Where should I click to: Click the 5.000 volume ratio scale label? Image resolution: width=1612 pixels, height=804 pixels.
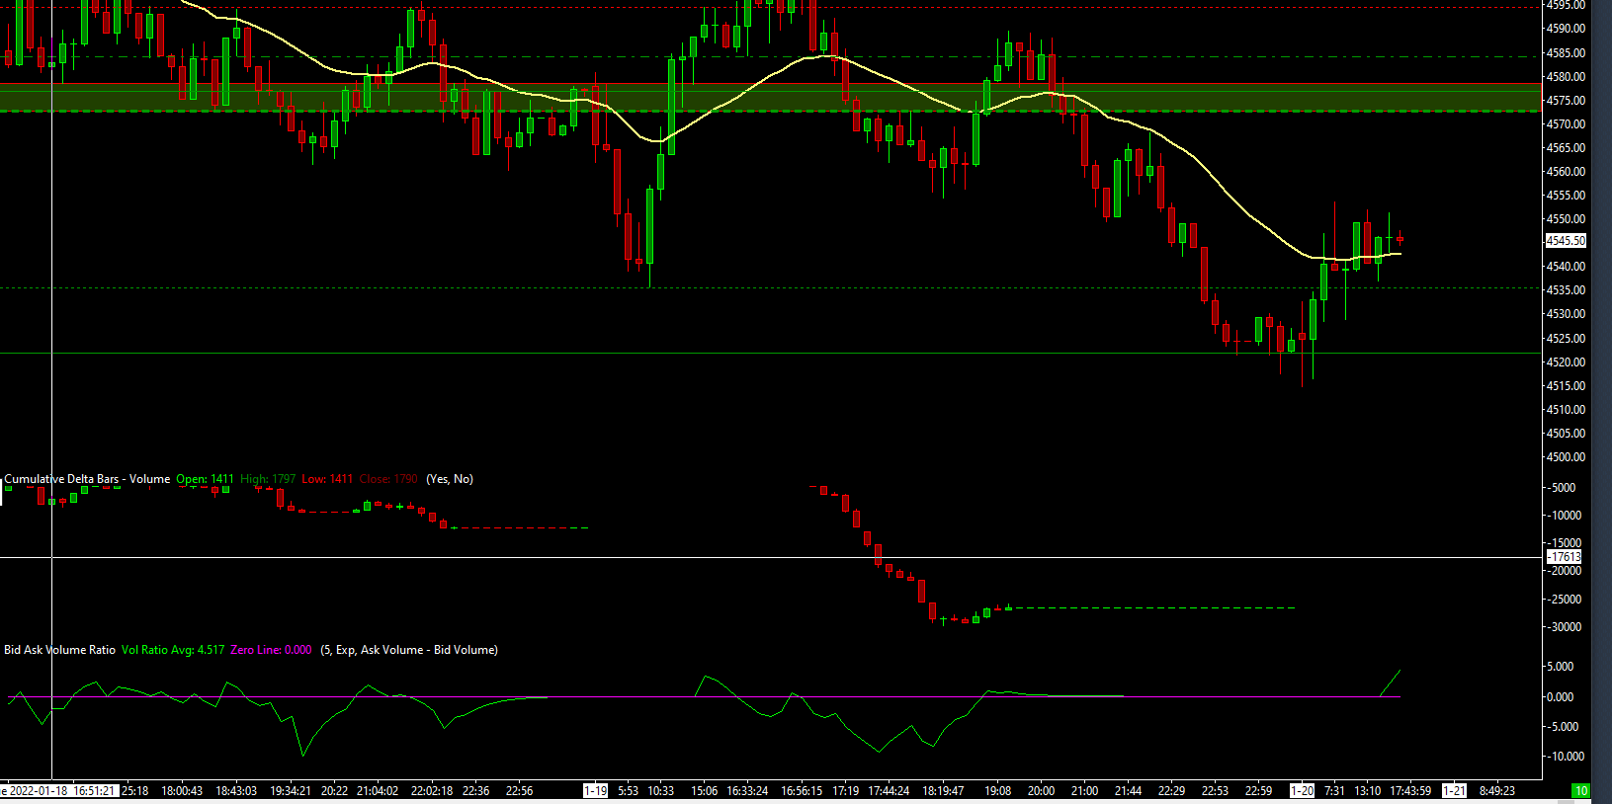point(1561,667)
